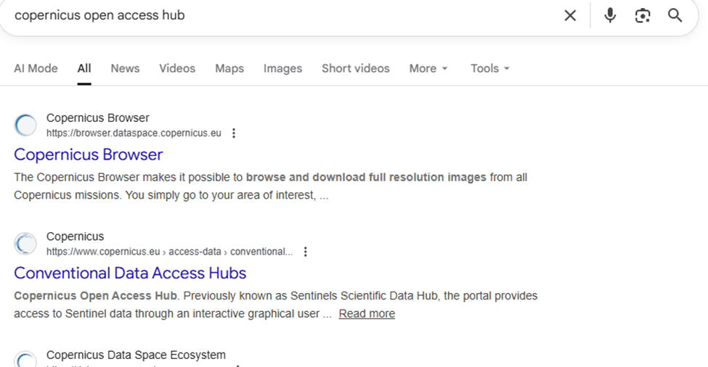Click the magnifying glass search icon

[675, 15]
